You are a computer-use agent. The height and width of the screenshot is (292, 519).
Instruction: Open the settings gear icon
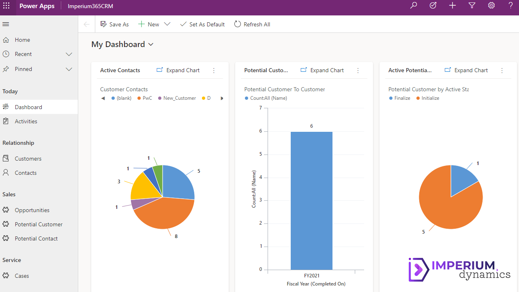[491, 6]
